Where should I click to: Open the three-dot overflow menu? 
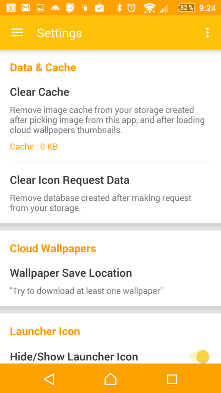[x=207, y=33]
